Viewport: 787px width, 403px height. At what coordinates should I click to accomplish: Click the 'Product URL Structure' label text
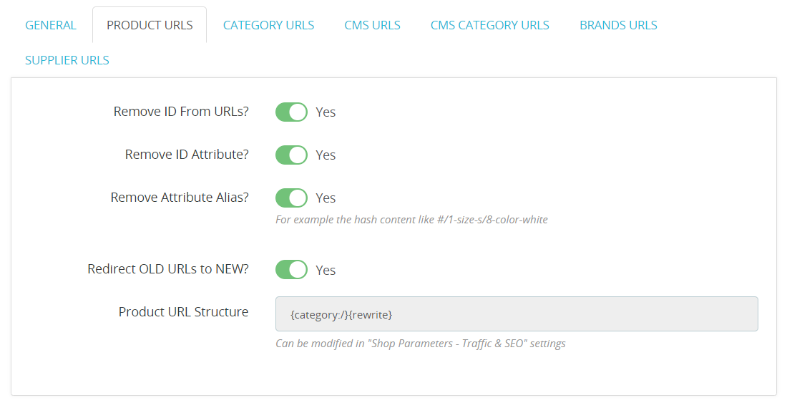(x=184, y=311)
